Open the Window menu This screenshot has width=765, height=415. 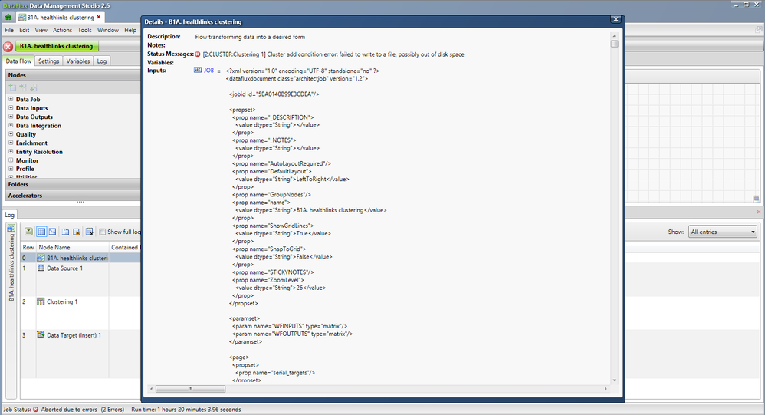108,30
